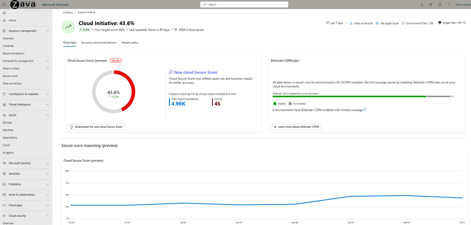Open AI agents under Assets
Viewport: 471px width, 225px height.
pyautogui.click(x=8, y=153)
